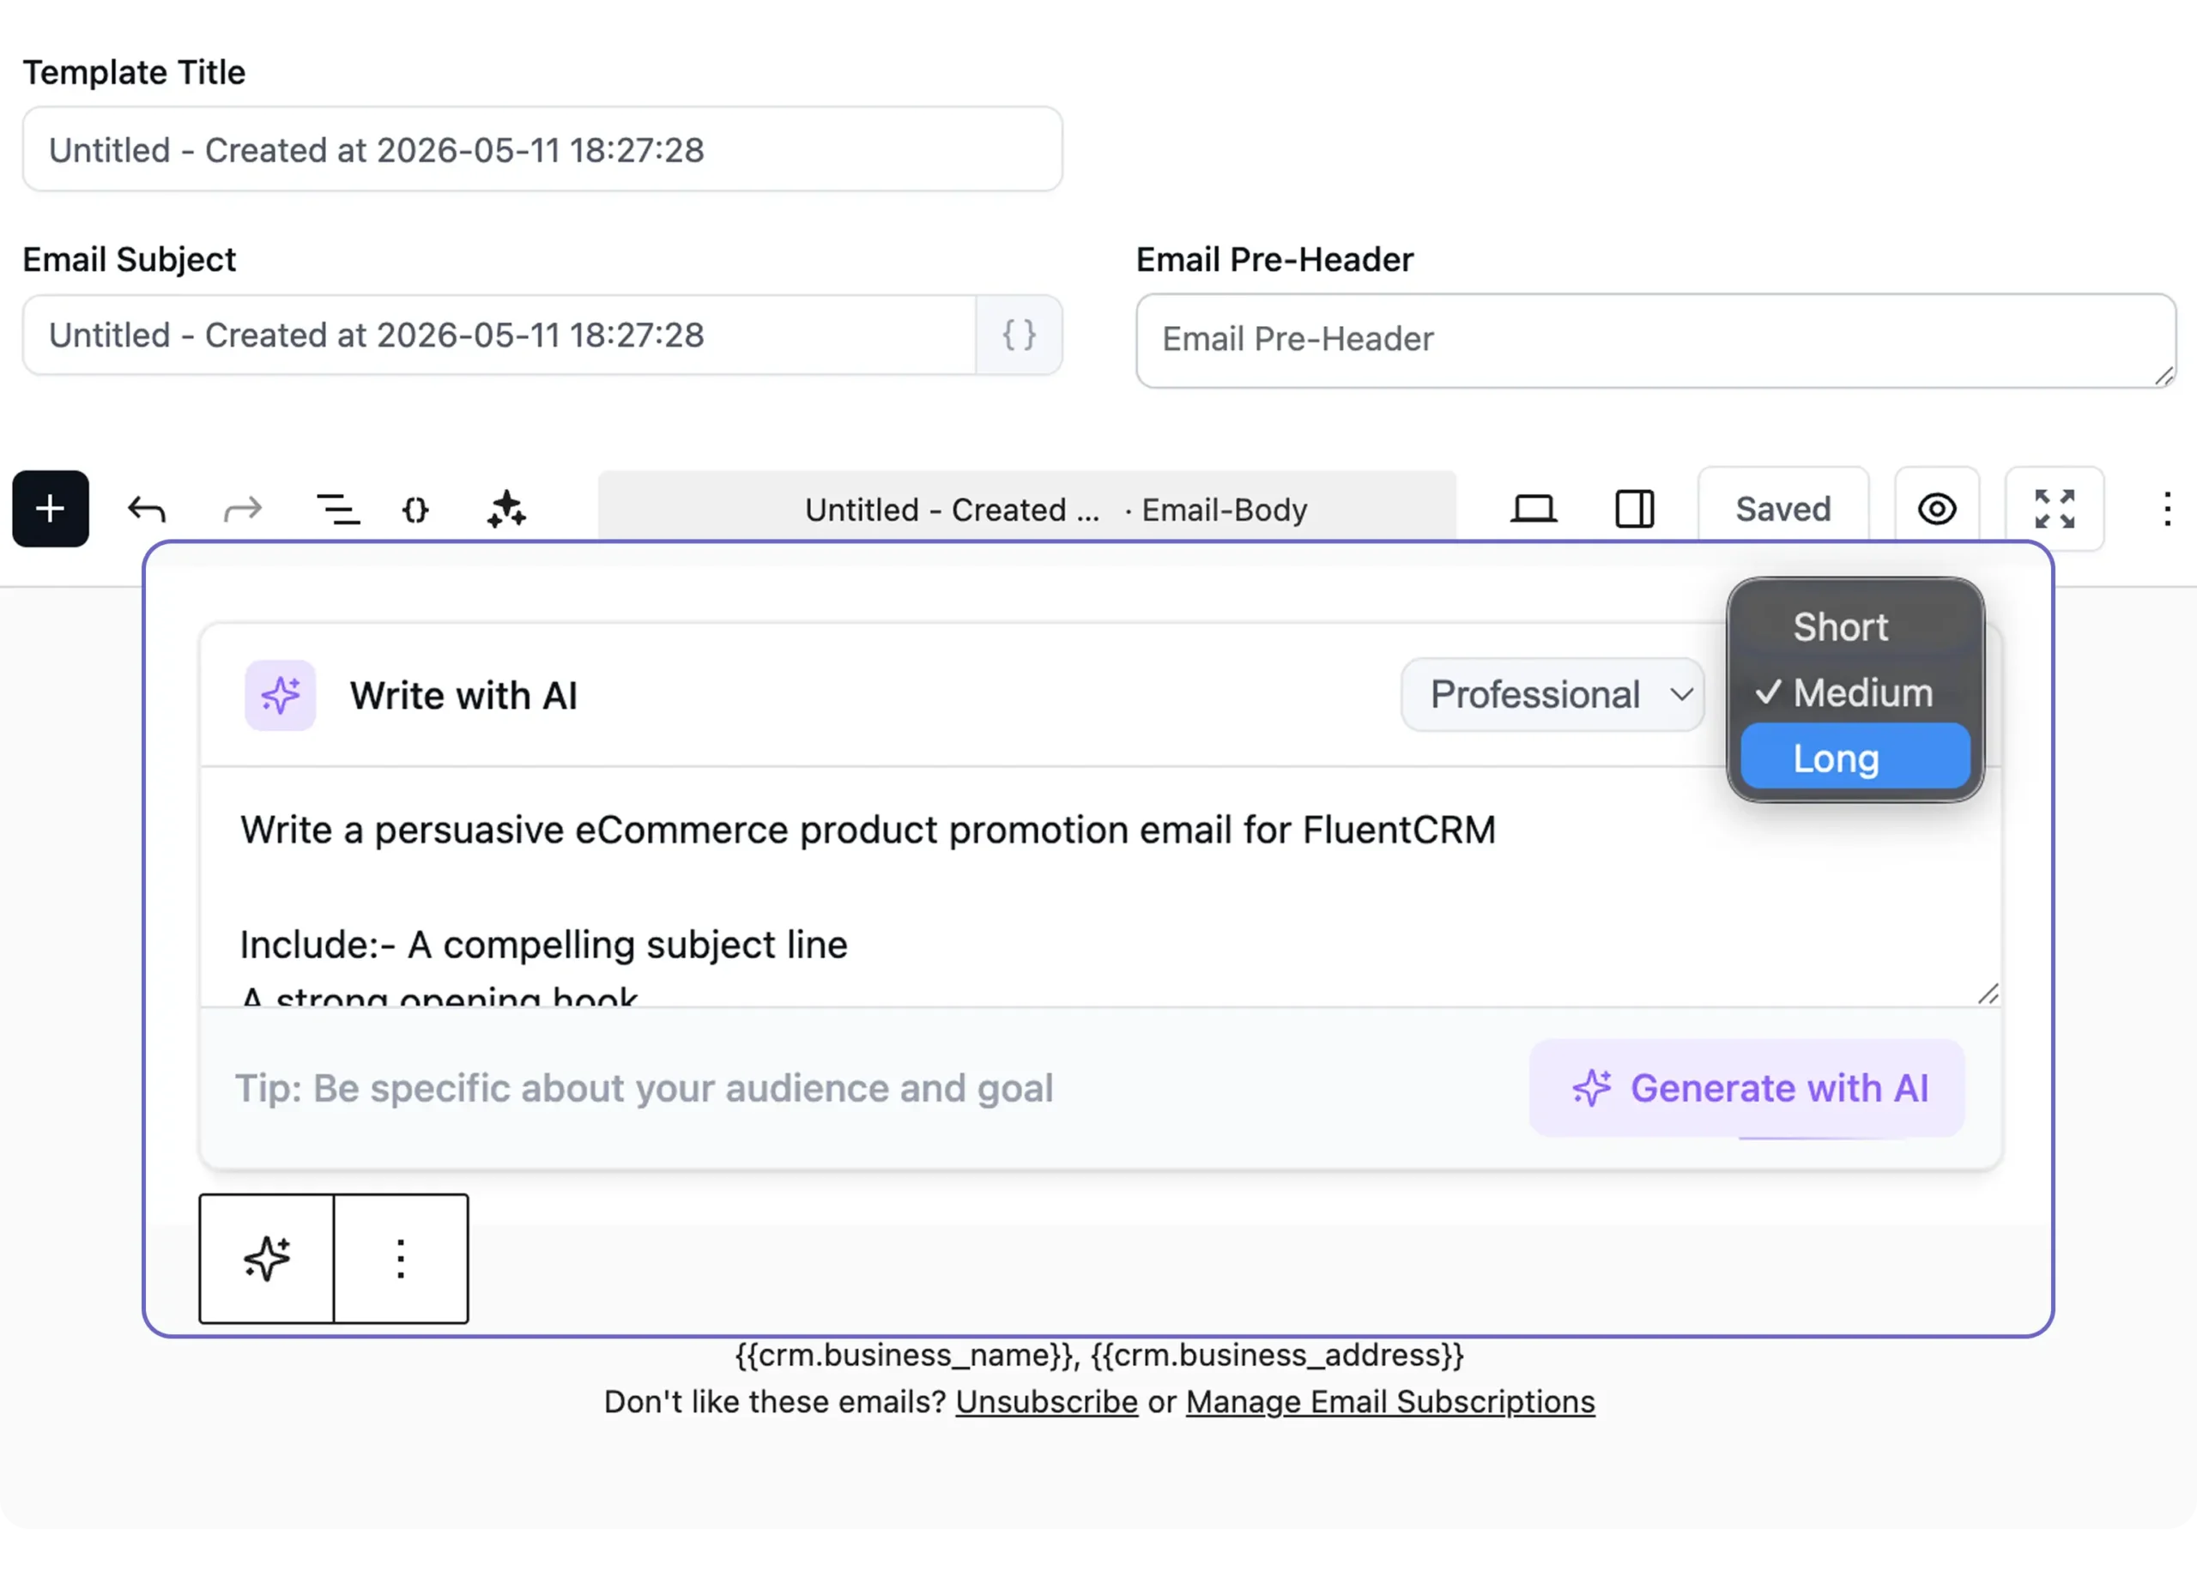Insert smart code into Email Subject
This screenshot has width=2197, height=1589.
click(1019, 335)
